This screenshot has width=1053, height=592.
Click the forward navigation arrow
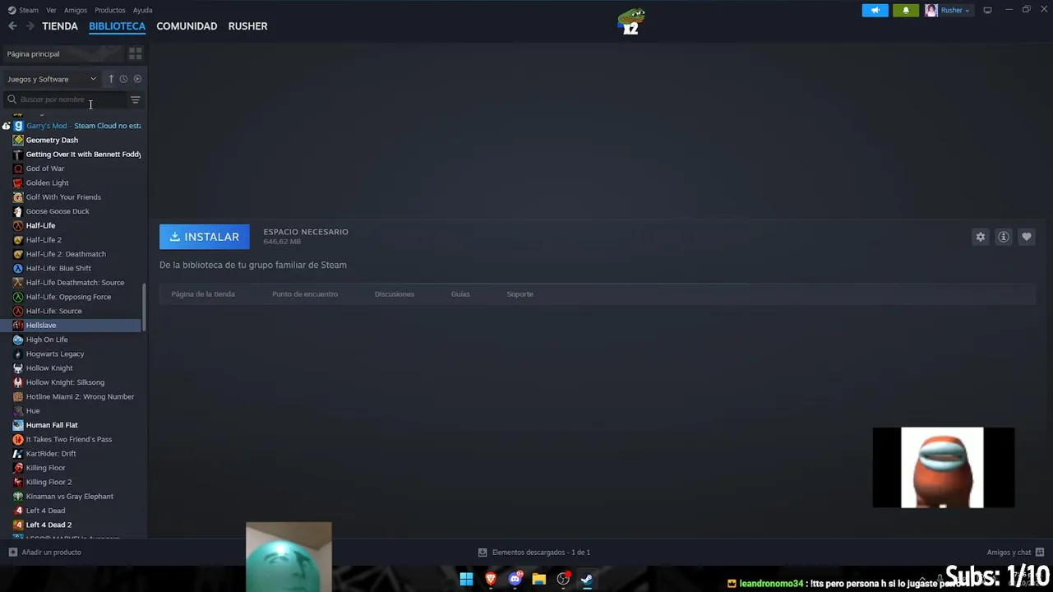pyautogui.click(x=30, y=26)
